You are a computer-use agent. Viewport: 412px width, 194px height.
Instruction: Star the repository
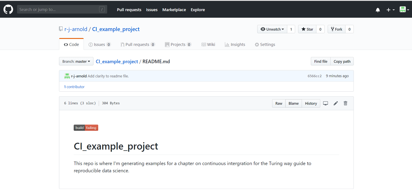pyautogui.click(x=307, y=29)
